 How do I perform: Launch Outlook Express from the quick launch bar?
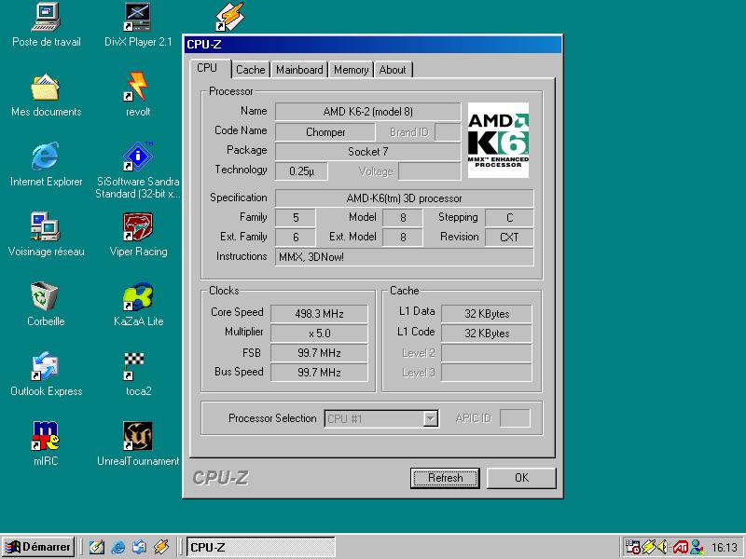tap(139, 547)
